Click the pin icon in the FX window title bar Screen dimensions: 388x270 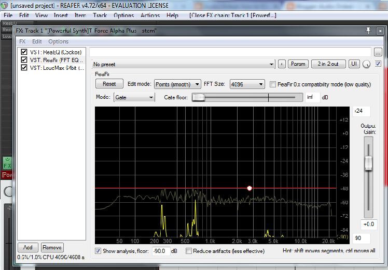(368, 31)
